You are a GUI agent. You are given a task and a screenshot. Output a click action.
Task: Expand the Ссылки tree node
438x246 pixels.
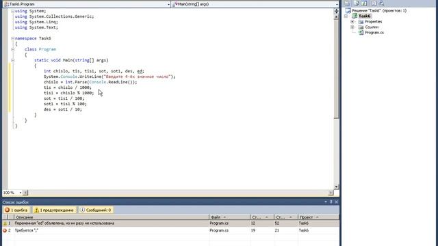point(352,27)
